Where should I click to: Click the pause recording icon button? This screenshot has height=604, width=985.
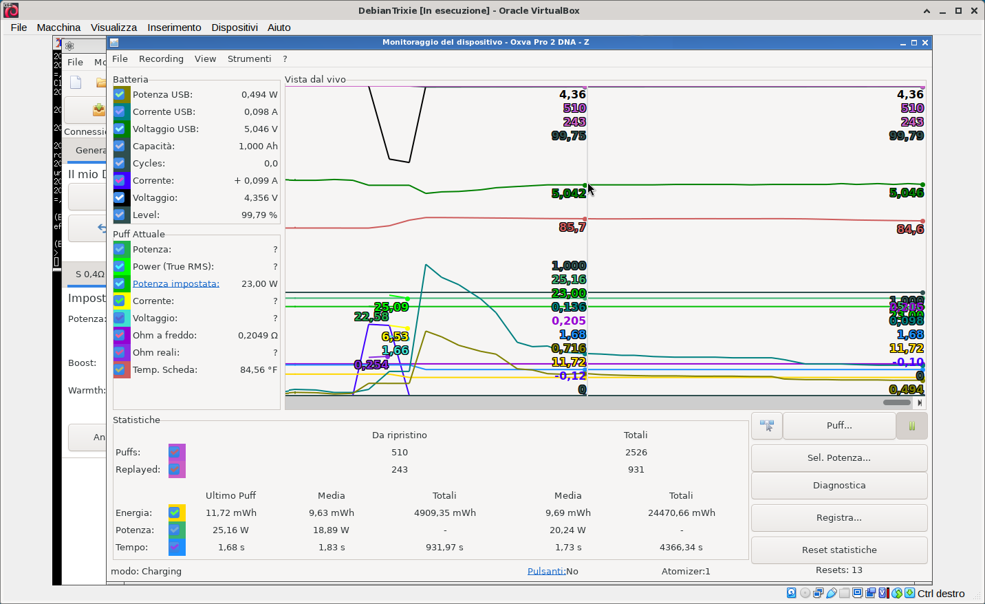point(911,426)
